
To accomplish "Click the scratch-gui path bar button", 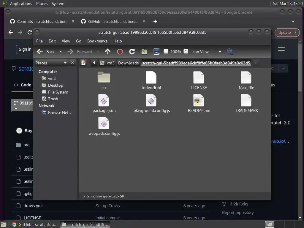I will coord(196,63).
